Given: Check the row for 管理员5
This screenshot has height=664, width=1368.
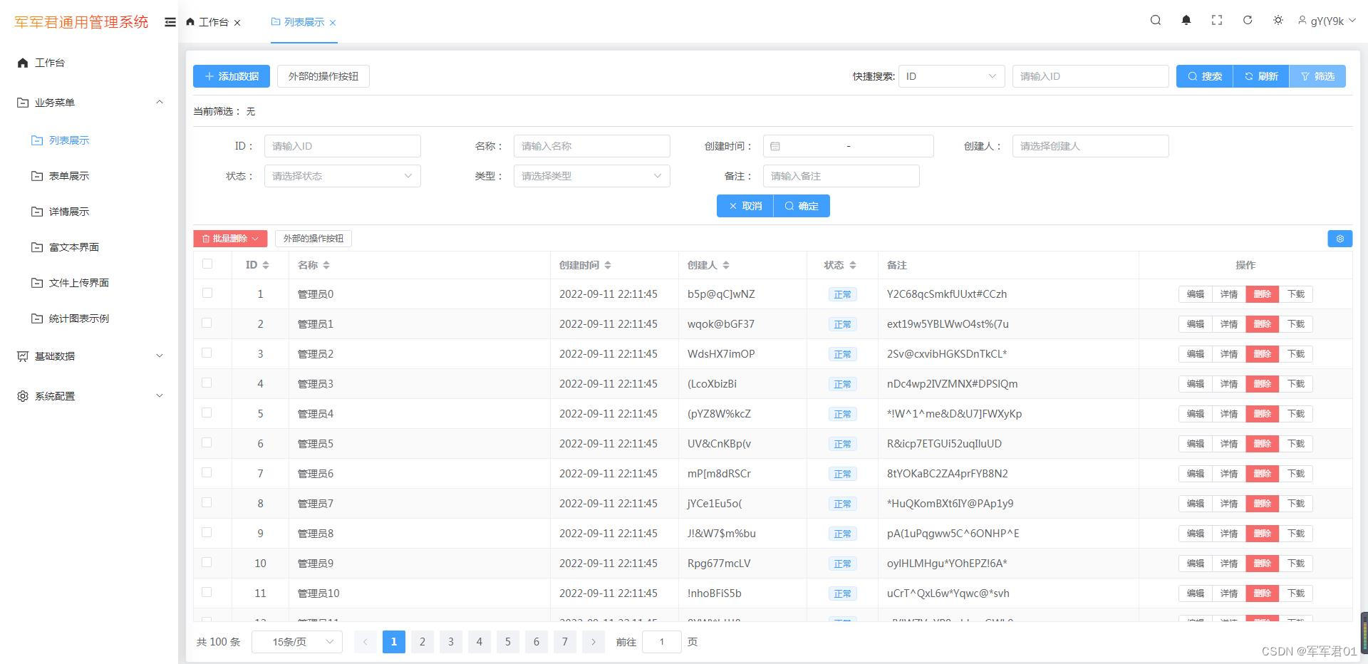Looking at the screenshot, I should (x=207, y=442).
